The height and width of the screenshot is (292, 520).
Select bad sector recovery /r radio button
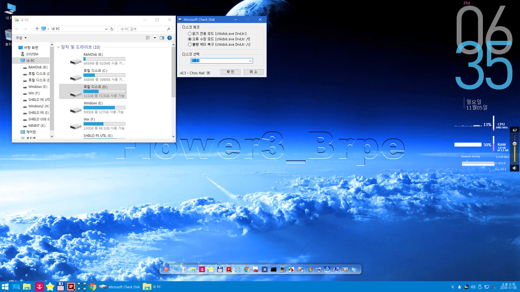(x=190, y=45)
